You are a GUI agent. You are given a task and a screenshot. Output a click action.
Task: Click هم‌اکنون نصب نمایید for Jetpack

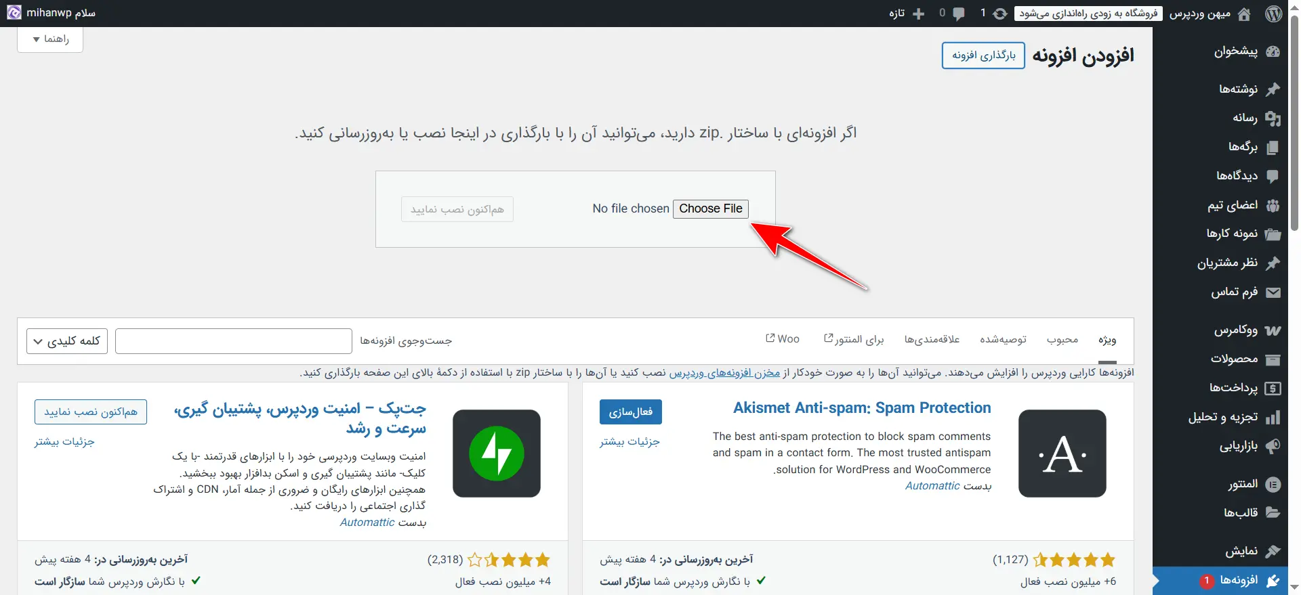coord(91,412)
